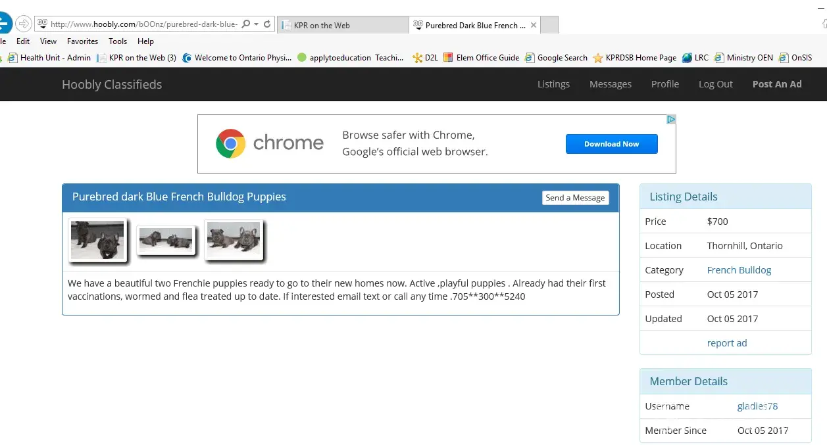This screenshot has height=445, width=827.
Task: Open the third puppy photo thumbnail
Action: (x=234, y=240)
